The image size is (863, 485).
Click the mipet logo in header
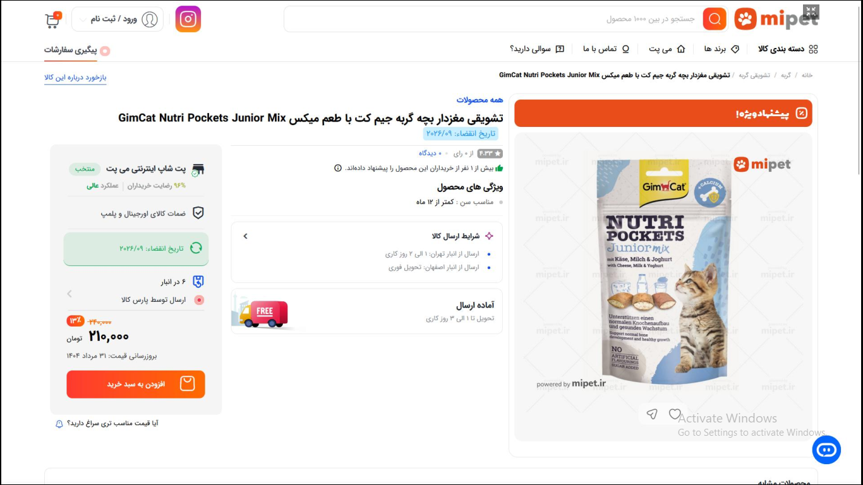(x=776, y=20)
